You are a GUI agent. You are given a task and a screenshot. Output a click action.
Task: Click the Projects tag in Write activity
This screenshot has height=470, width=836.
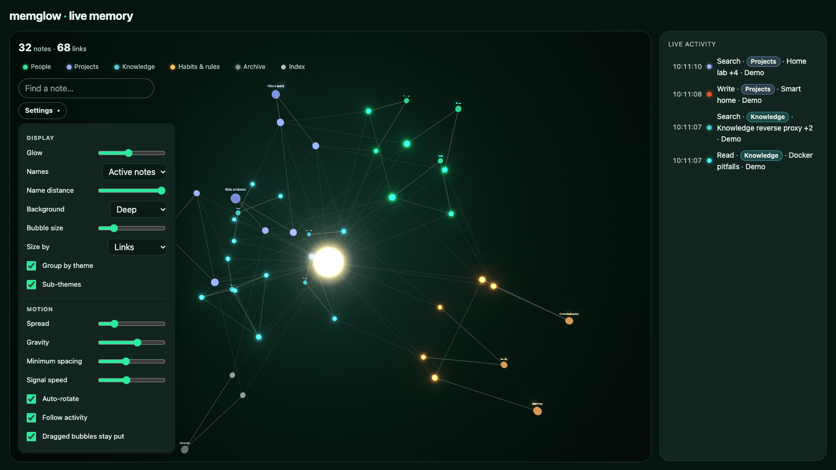point(758,89)
